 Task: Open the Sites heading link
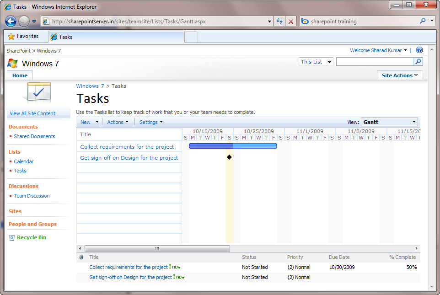(15, 211)
